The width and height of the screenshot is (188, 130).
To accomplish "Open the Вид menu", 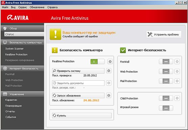I will pos(13,7).
